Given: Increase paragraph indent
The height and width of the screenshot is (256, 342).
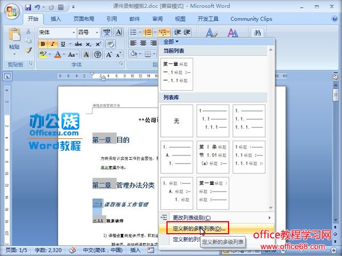Looking at the screenshot, I should click(187, 33).
